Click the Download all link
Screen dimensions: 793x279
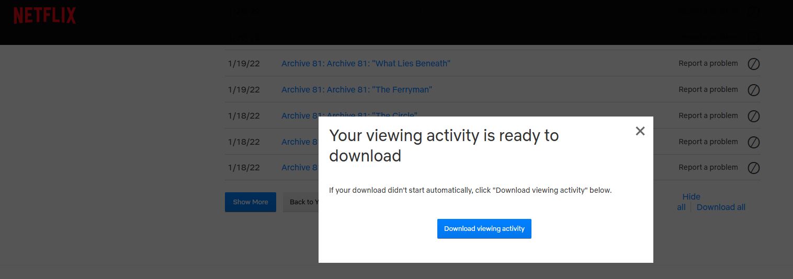pyautogui.click(x=721, y=207)
